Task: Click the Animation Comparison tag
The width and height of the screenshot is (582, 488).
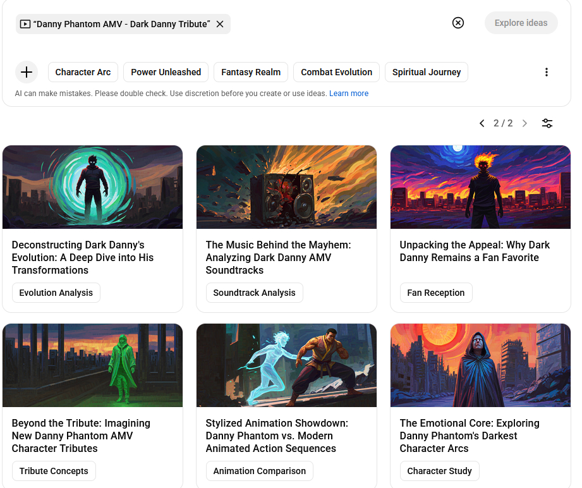Action: click(259, 471)
